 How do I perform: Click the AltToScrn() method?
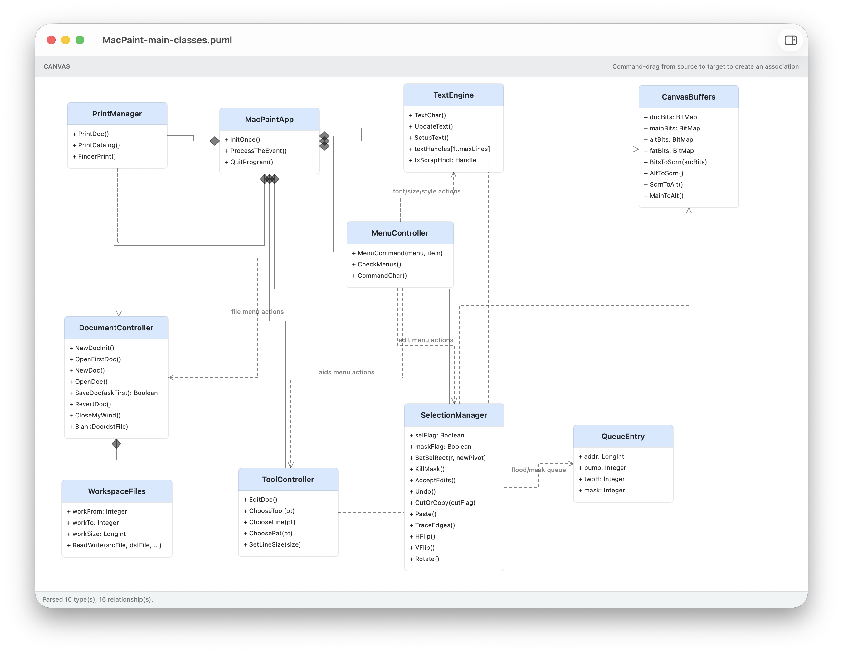664,173
